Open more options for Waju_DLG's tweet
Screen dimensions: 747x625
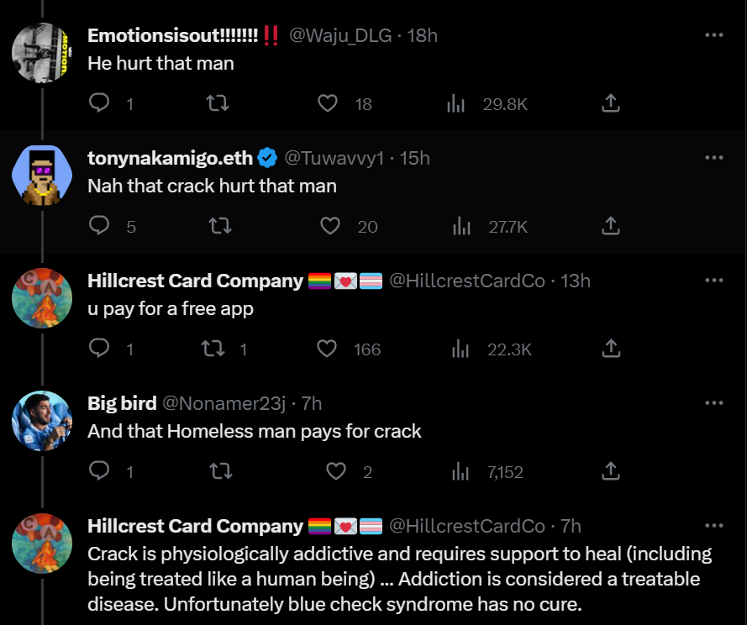[x=713, y=35]
